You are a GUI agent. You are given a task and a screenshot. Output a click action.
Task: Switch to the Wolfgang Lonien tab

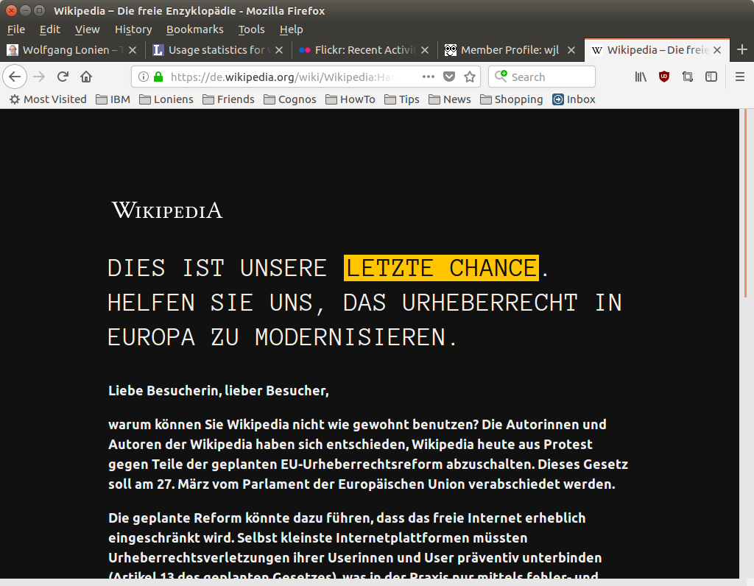[72, 50]
